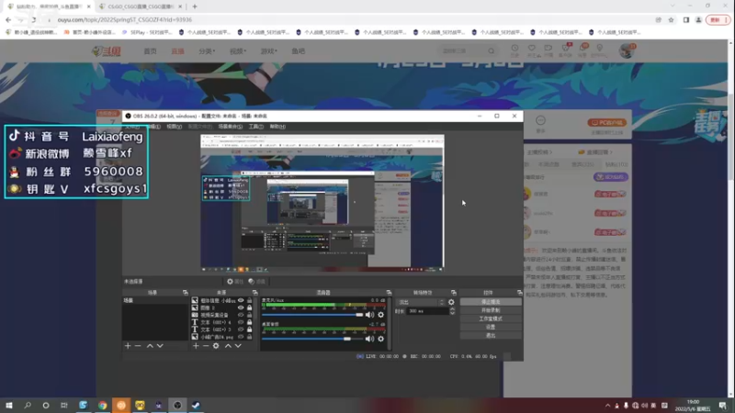Pop out the controls dock panel
Screen dimensions: 735x413
pos(519,292)
